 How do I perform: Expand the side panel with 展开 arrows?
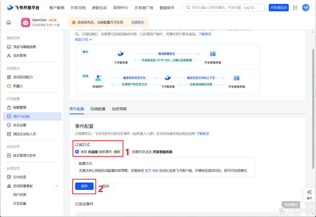point(309,194)
